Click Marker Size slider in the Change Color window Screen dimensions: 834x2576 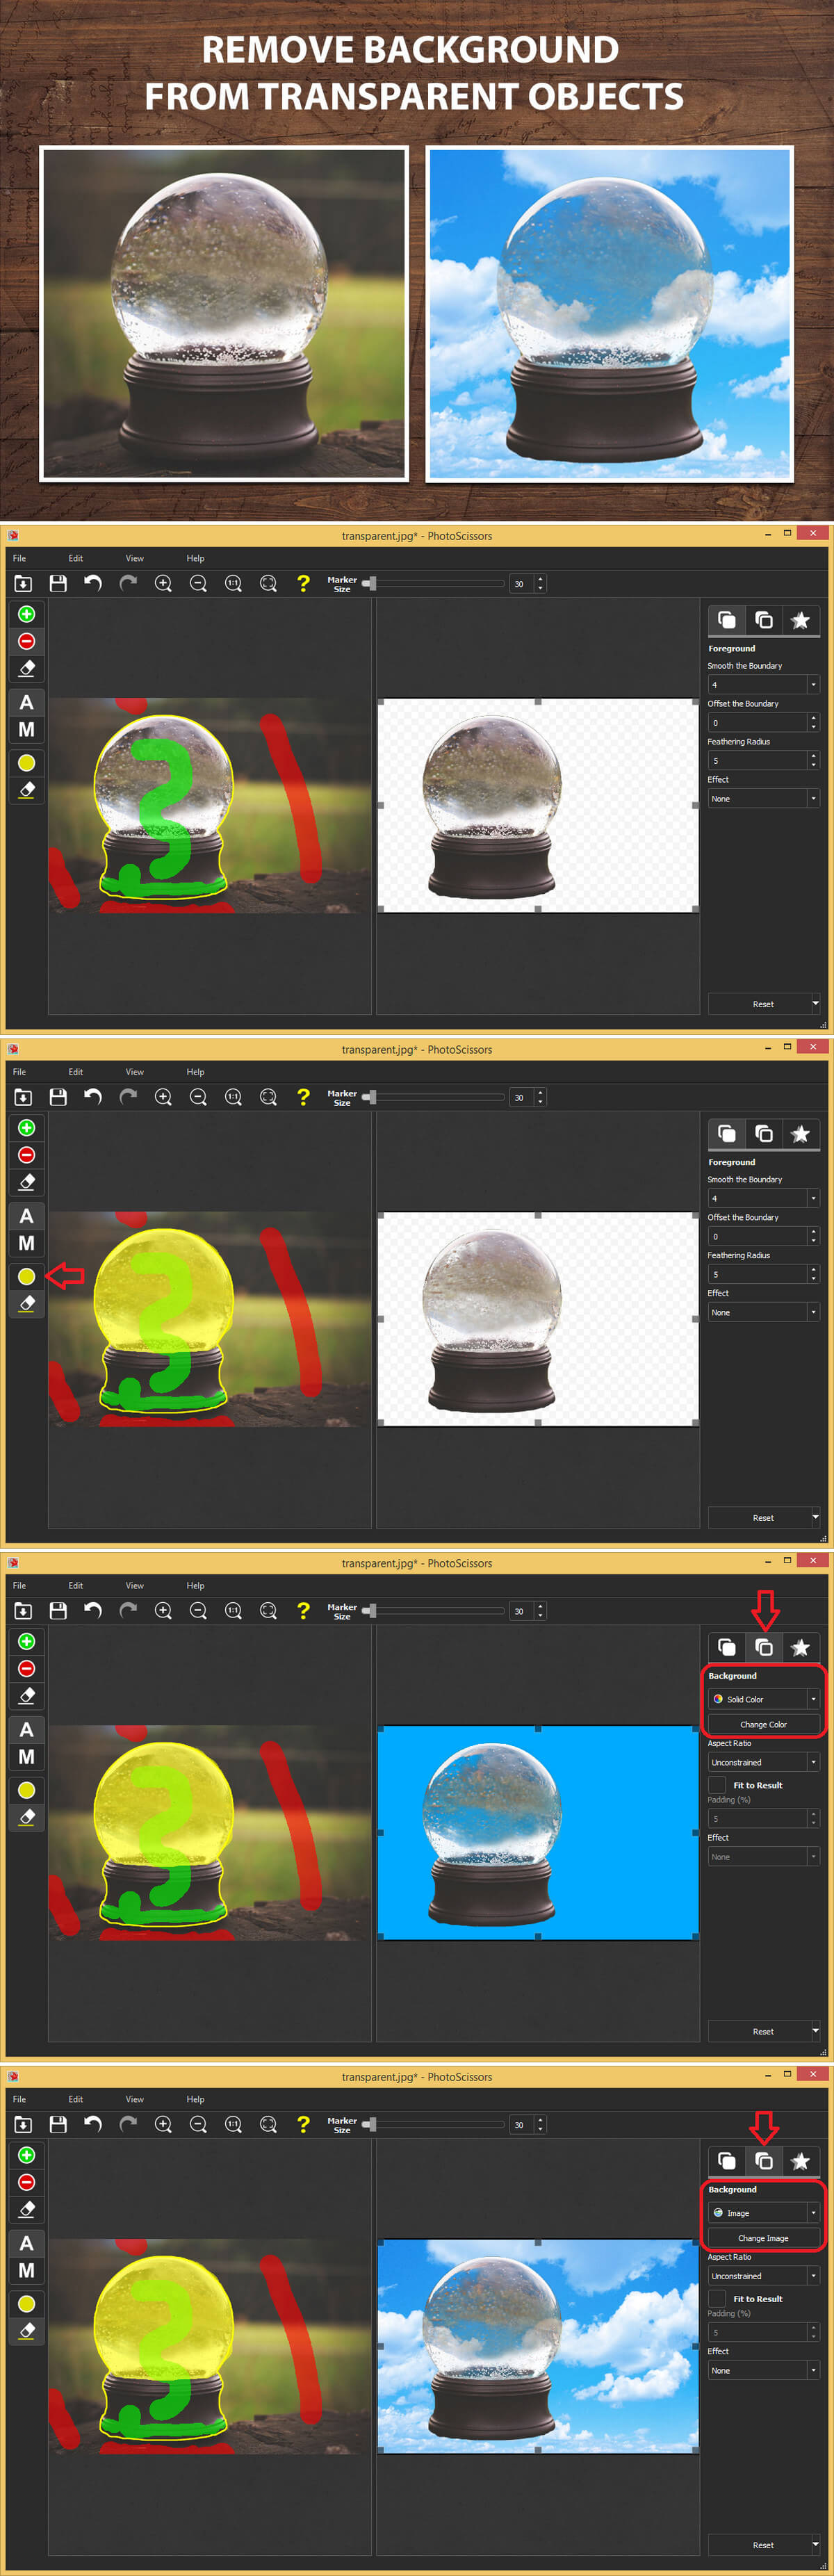pyautogui.click(x=435, y=1610)
